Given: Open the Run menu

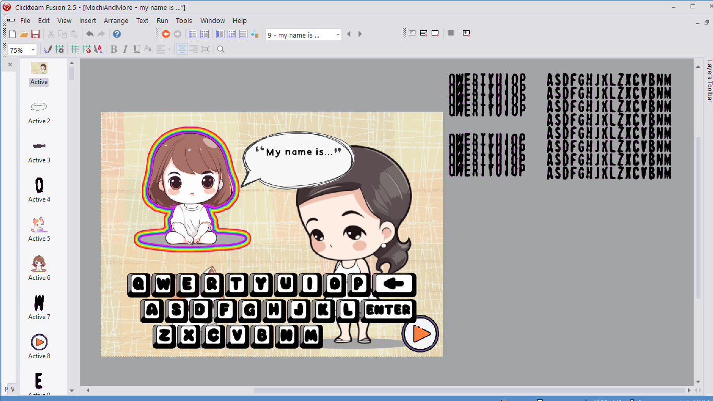Looking at the screenshot, I should pyautogui.click(x=162, y=20).
